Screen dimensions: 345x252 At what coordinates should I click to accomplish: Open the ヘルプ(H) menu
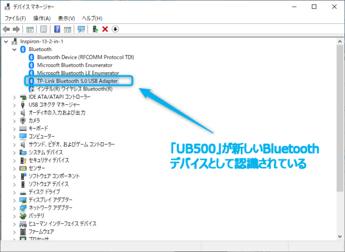(x=92, y=18)
